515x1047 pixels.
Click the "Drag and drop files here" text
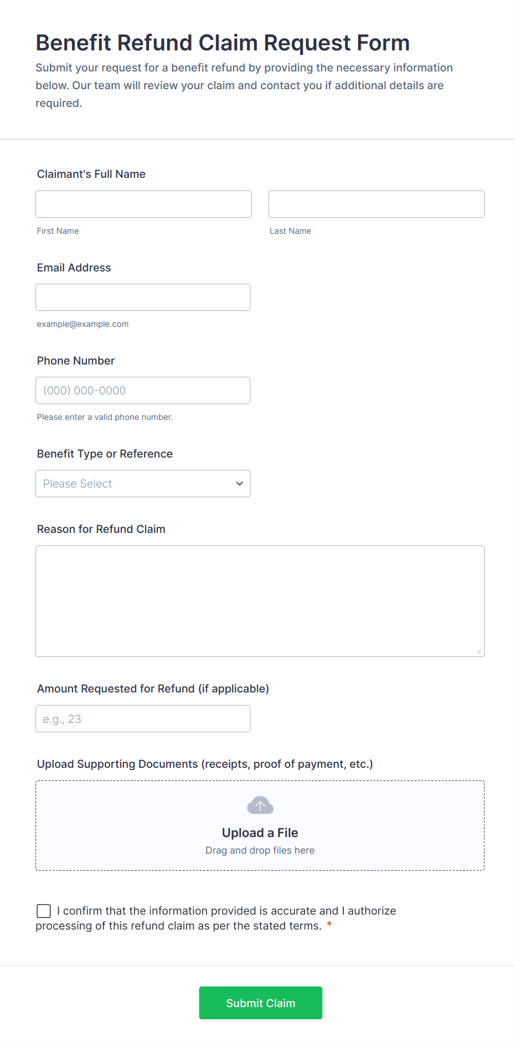tap(260, 850)
